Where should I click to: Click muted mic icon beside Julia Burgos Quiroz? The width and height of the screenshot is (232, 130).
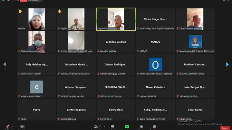(178, 96)
